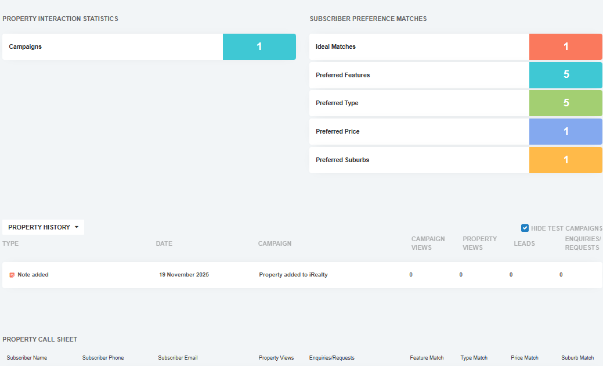Uncheck the Hide Test Campaigns checkbox
The image size is (603, 366).
pos(525,228)
